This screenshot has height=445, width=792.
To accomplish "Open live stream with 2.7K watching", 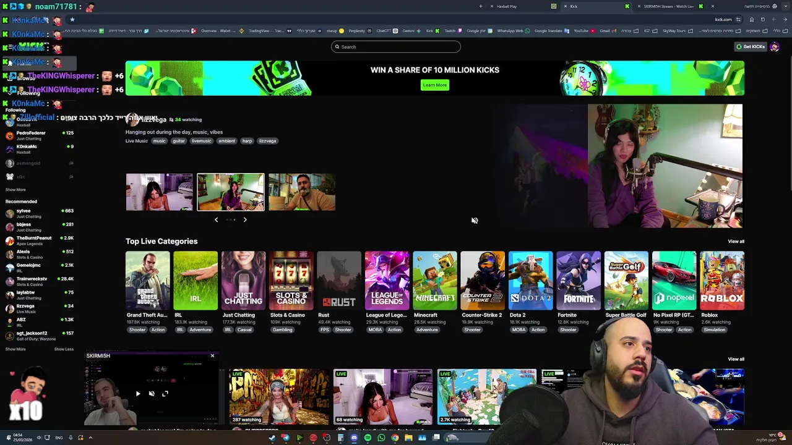I will [487, 397].
